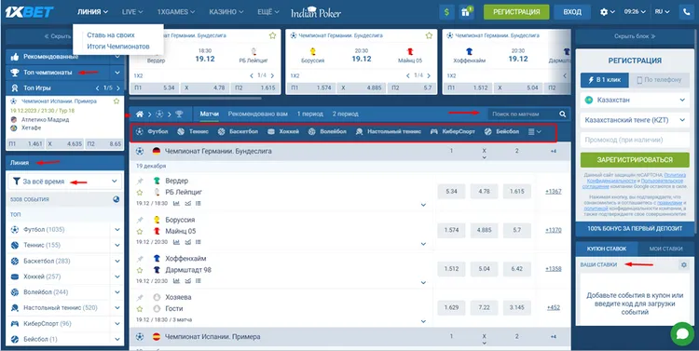Favorite the Вердер – РБ Лейпциг top card
Image resolution: width=699 pixels, height=351 pixels.
(272, 35)
